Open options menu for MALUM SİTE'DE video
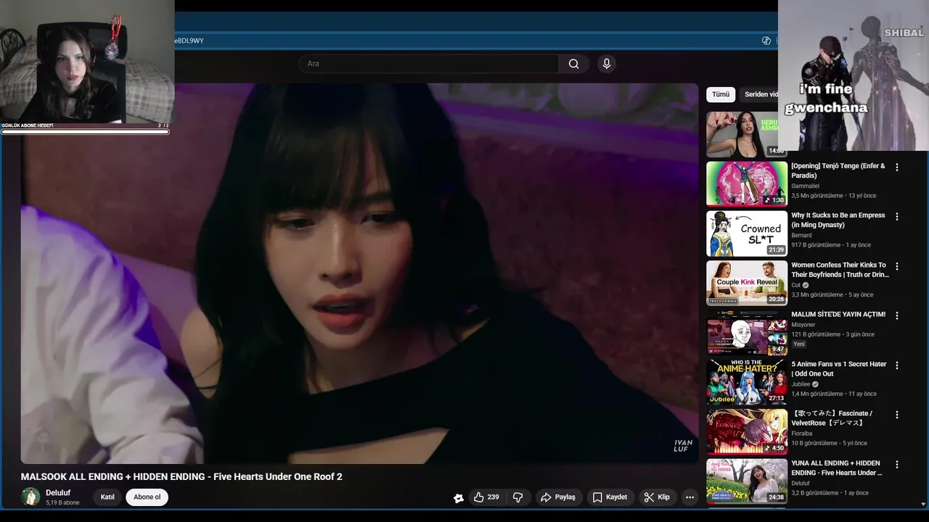This screenshot has width=929, height=522. 897,315
